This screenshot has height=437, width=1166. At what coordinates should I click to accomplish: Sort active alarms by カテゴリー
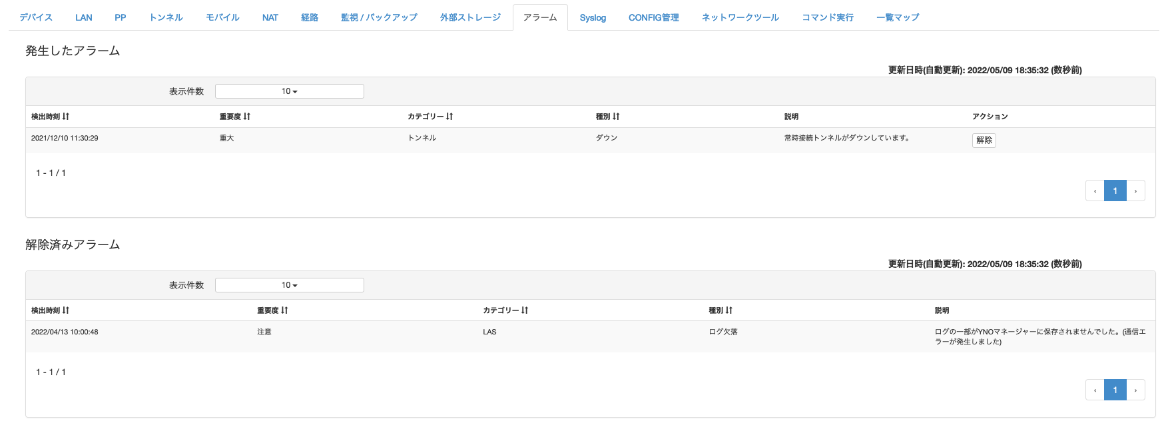[430, 117]
